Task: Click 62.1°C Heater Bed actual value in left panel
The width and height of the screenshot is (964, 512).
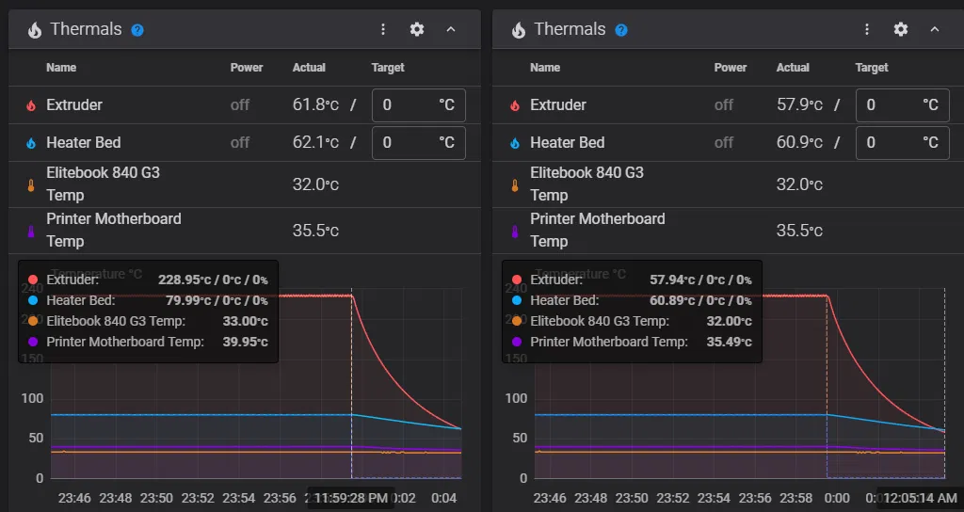Action: point(315,143)
